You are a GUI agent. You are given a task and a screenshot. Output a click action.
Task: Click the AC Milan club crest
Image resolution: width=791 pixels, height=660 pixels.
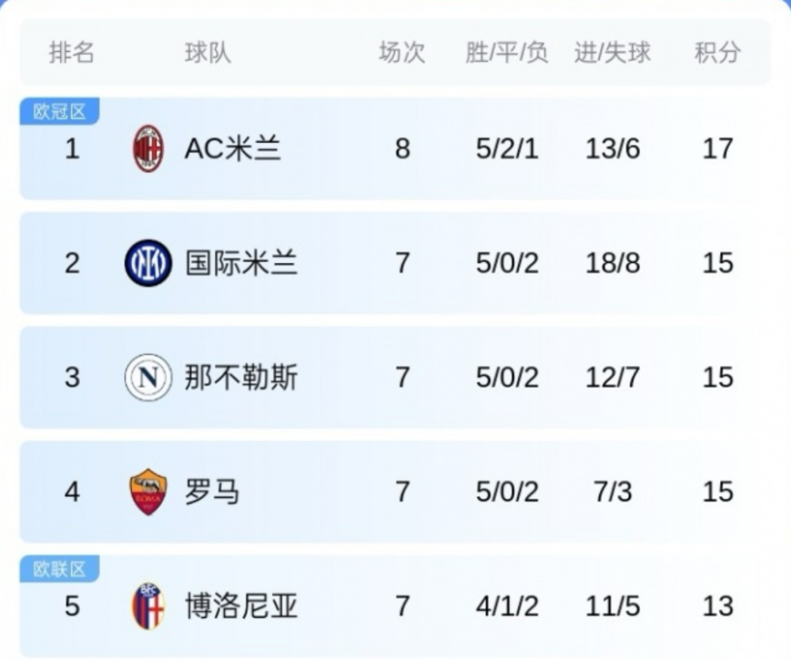click(148, 149)
